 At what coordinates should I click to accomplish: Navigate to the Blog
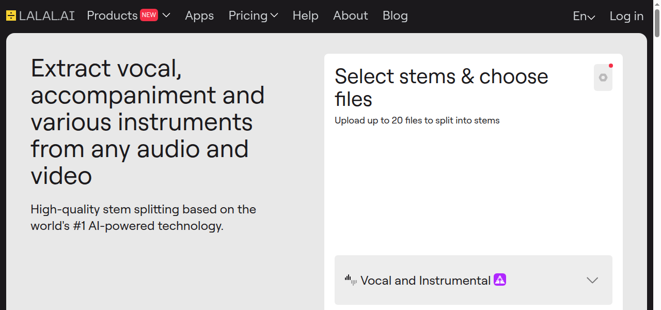(x=395, y=16)
